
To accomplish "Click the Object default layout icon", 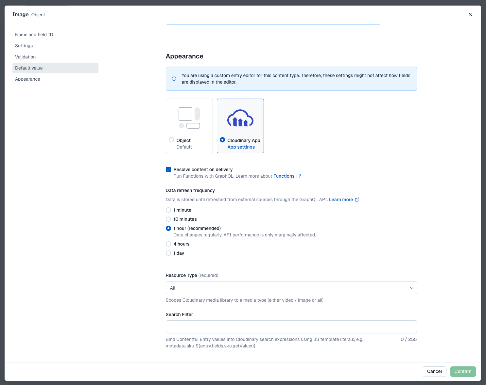I will pyautogui.click(x=189, y=118).
